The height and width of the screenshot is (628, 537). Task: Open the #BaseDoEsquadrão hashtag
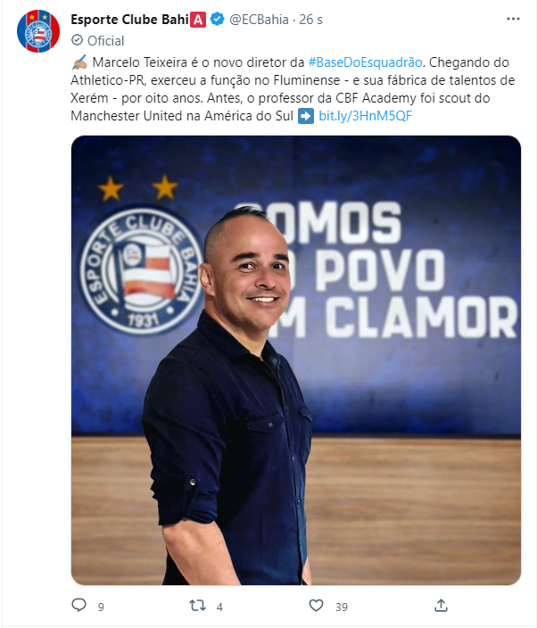[365, 62]
